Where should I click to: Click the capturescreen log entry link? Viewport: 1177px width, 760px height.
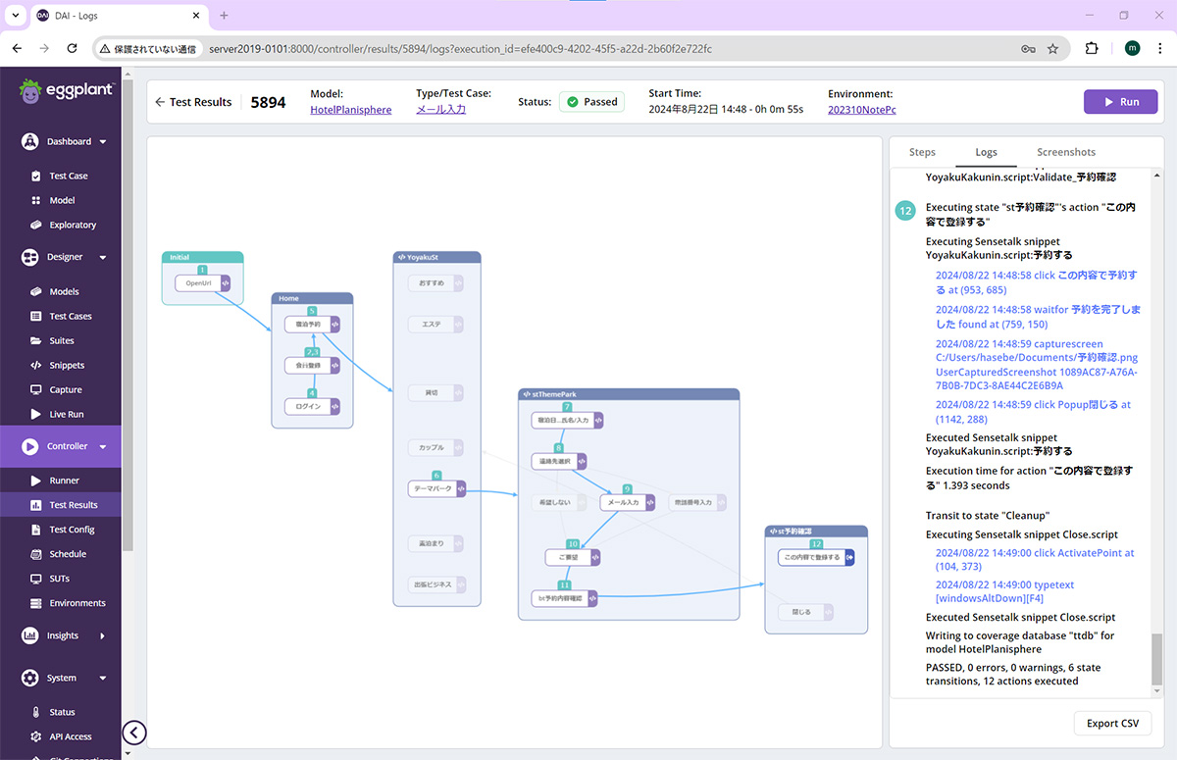click(x=1037, y=365)
